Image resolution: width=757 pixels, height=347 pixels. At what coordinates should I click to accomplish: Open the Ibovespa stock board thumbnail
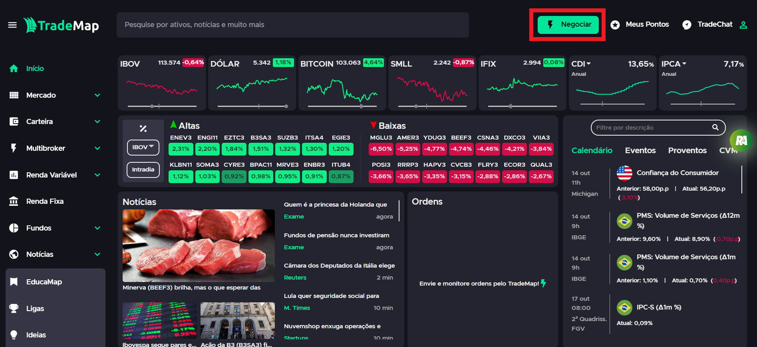[160, 321]
